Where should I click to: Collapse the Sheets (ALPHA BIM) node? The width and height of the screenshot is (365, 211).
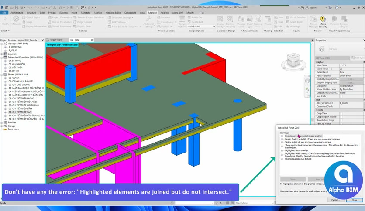tap(2, 75)
